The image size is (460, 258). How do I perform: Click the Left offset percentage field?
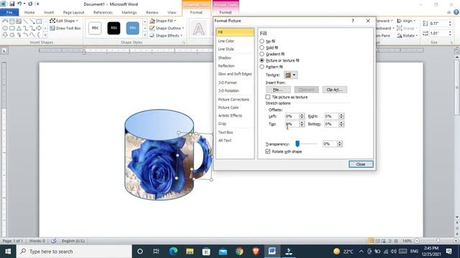293,116
